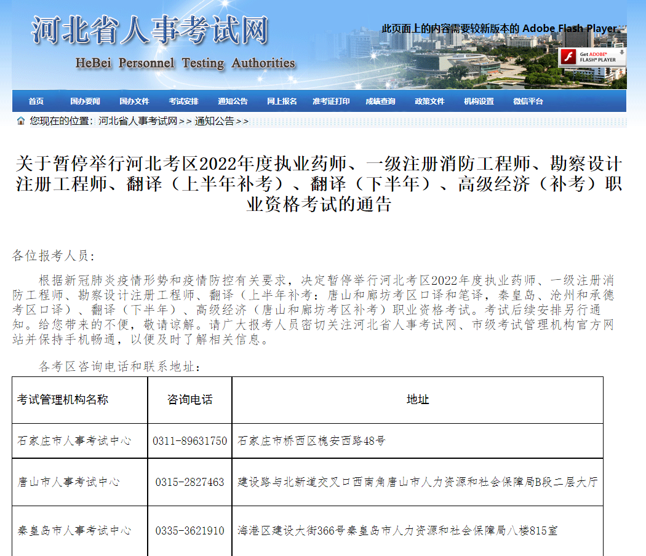Click the 唐山市人事考试中心 table cell
The height and width of the screenshot is (556, 646).
pyautogui.click(x=68, y=482)
